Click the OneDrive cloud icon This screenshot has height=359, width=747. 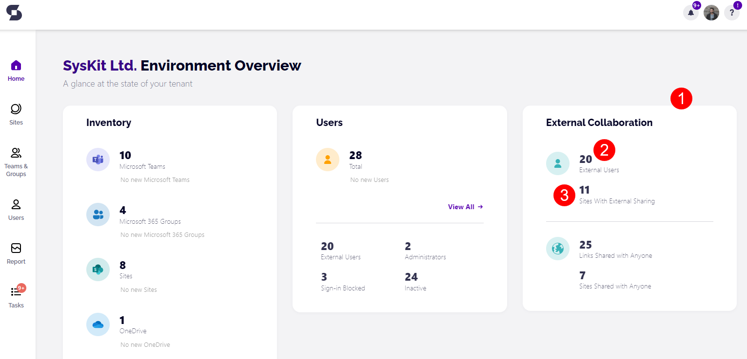point(98,324)
